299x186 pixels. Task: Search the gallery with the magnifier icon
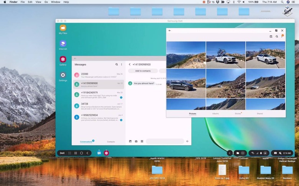click(277, 37)
